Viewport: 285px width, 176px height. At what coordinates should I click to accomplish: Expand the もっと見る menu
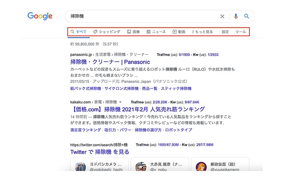click(202, 32)
